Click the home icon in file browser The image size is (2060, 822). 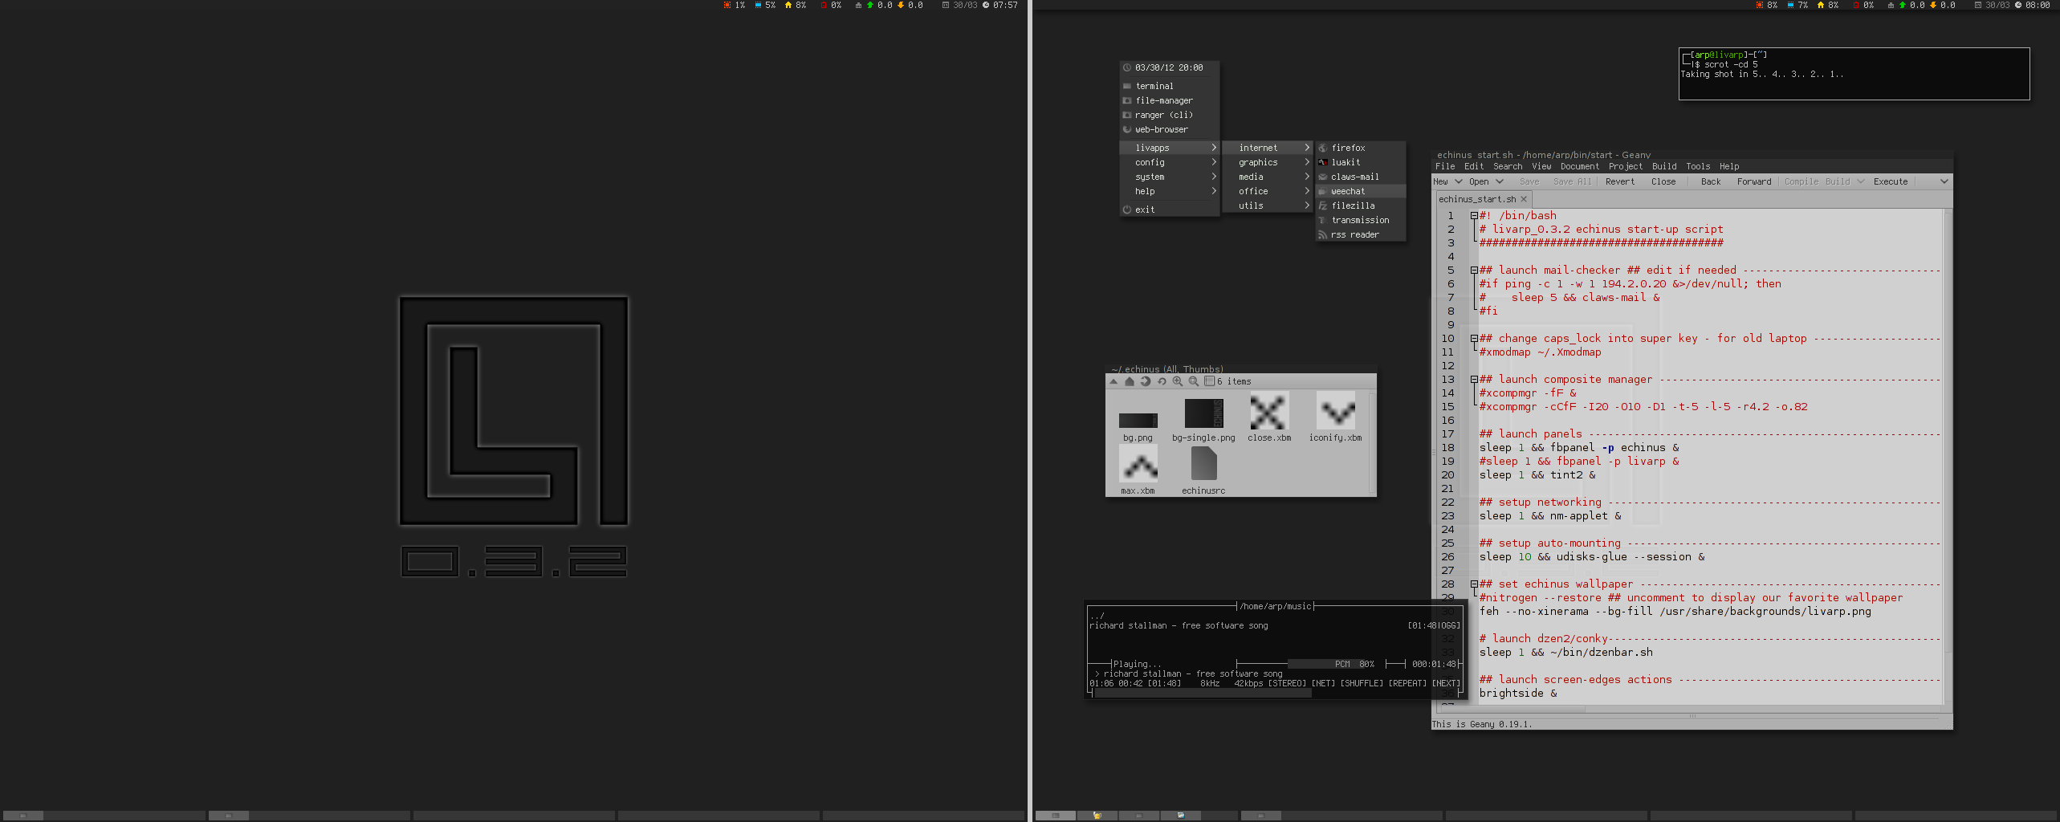(1130, 381)
